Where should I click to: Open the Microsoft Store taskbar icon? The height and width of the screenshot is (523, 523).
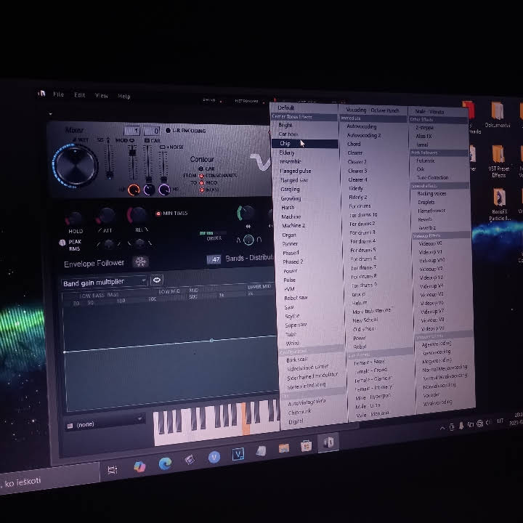306,445
